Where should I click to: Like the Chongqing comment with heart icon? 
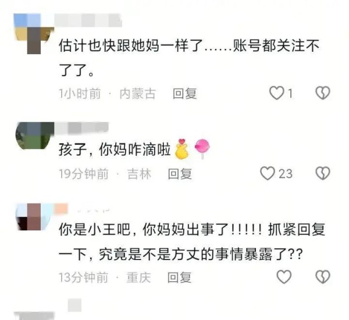coord(284,277)
